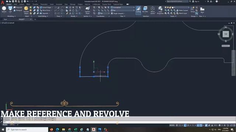Close the BASKET drawing tab

point(31,19)
